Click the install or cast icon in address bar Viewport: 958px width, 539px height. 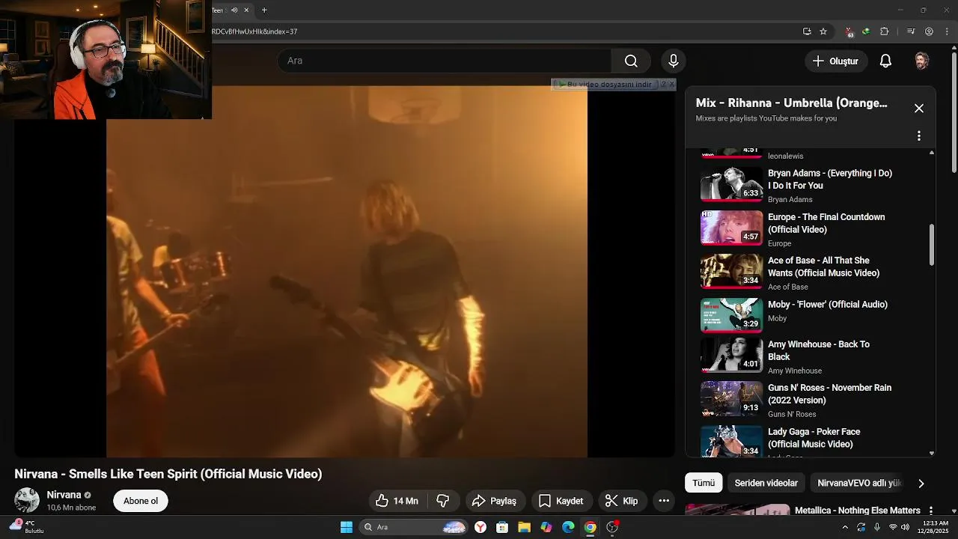(807, 31)
